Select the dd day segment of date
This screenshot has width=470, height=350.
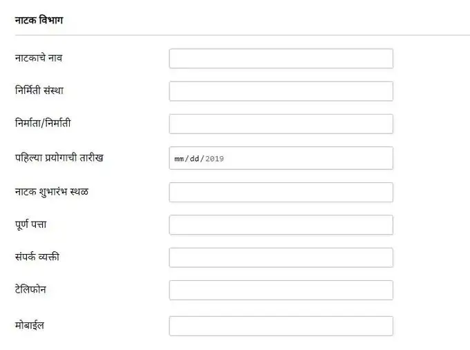pyautogui.click(x=196, y=159)
